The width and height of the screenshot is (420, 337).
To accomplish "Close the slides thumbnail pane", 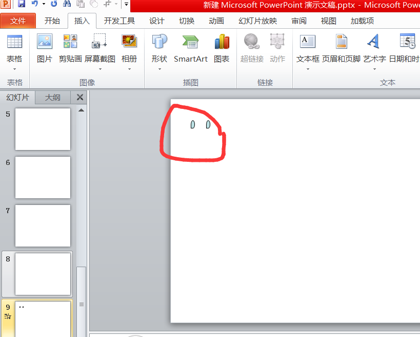I will click(x=79, y=97).
